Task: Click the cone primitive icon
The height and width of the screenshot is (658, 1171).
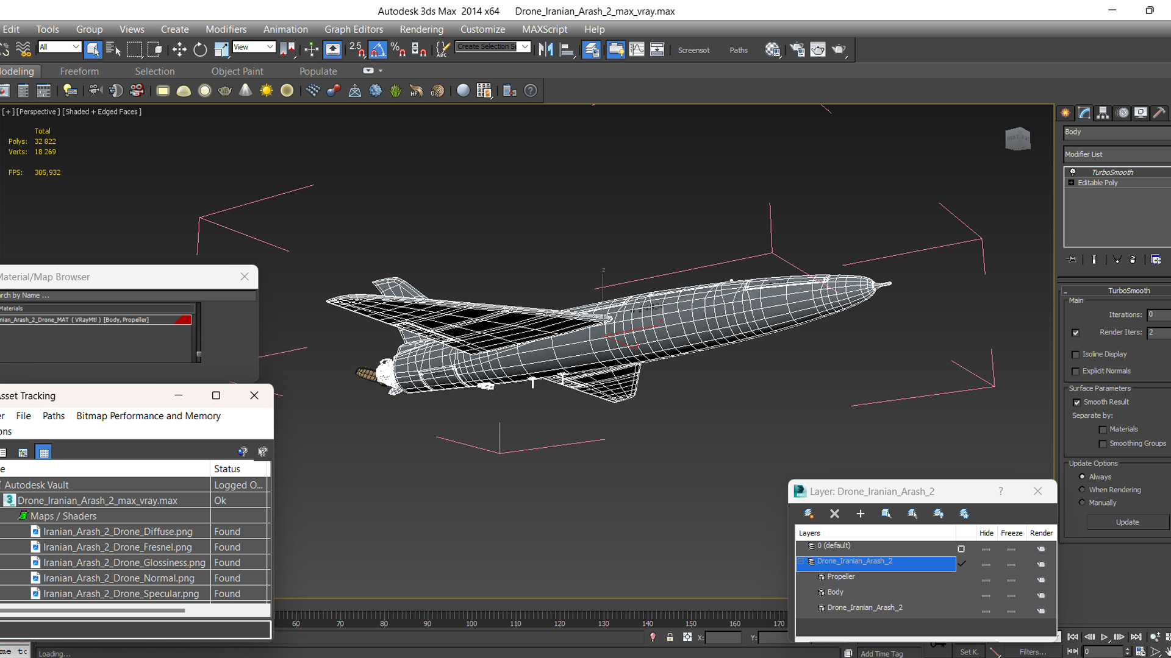Action: pos(245,91)
